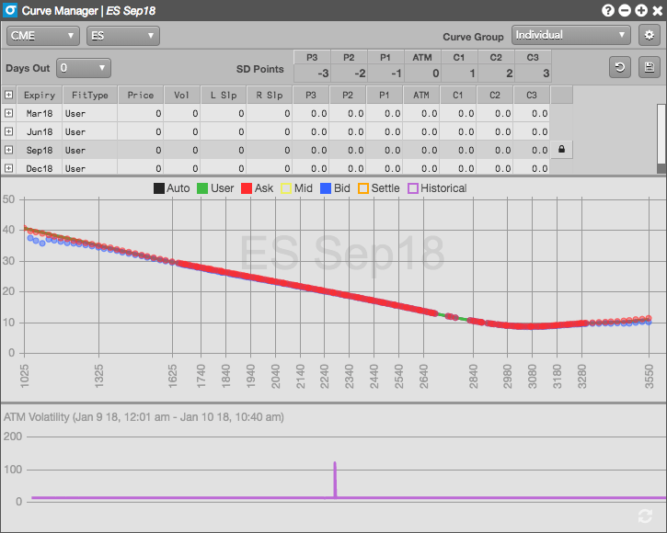
Task: Click the revert/undo curve icon
Action: [621, 67]
